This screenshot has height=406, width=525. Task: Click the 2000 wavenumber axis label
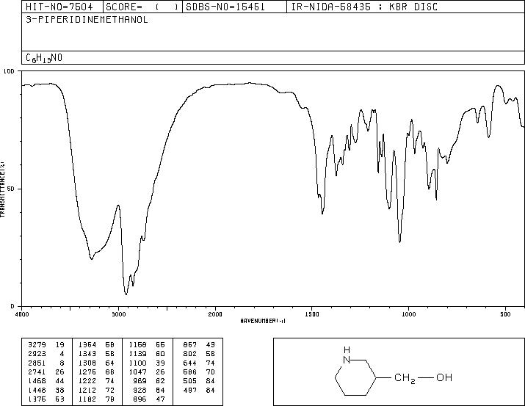[215, 314]
